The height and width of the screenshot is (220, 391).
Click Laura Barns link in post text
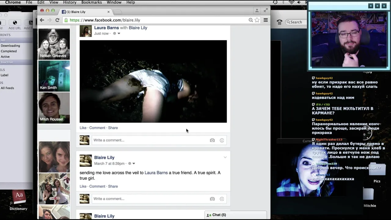(156, 173)
